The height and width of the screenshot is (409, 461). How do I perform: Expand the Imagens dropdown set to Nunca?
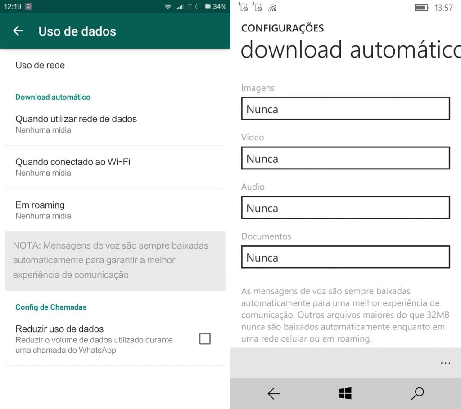click(x=345, y=109)
